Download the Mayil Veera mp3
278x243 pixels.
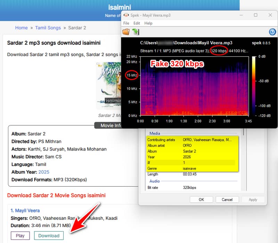pyautogui.click(x=49, y=236)
